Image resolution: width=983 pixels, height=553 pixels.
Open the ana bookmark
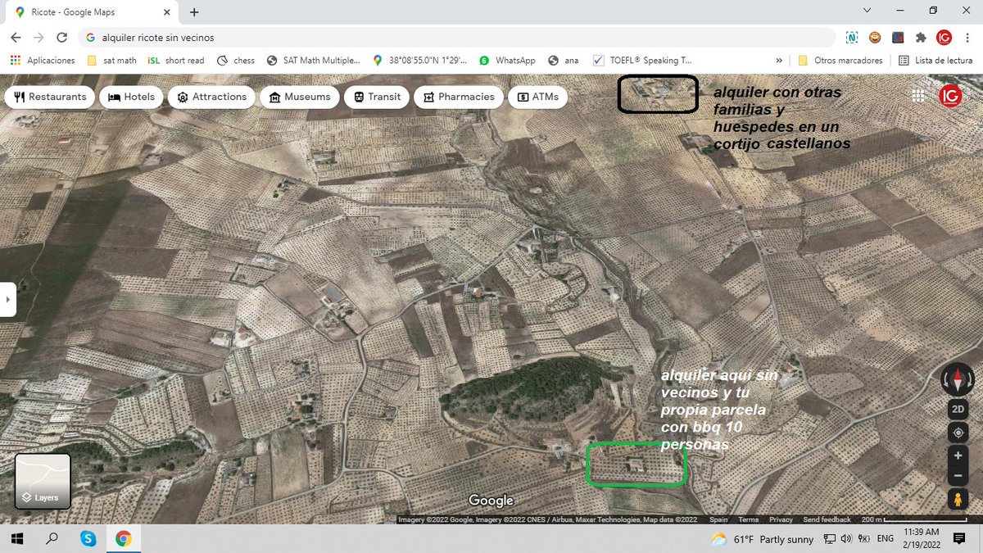pyautogui.click(x=564, y=60)
